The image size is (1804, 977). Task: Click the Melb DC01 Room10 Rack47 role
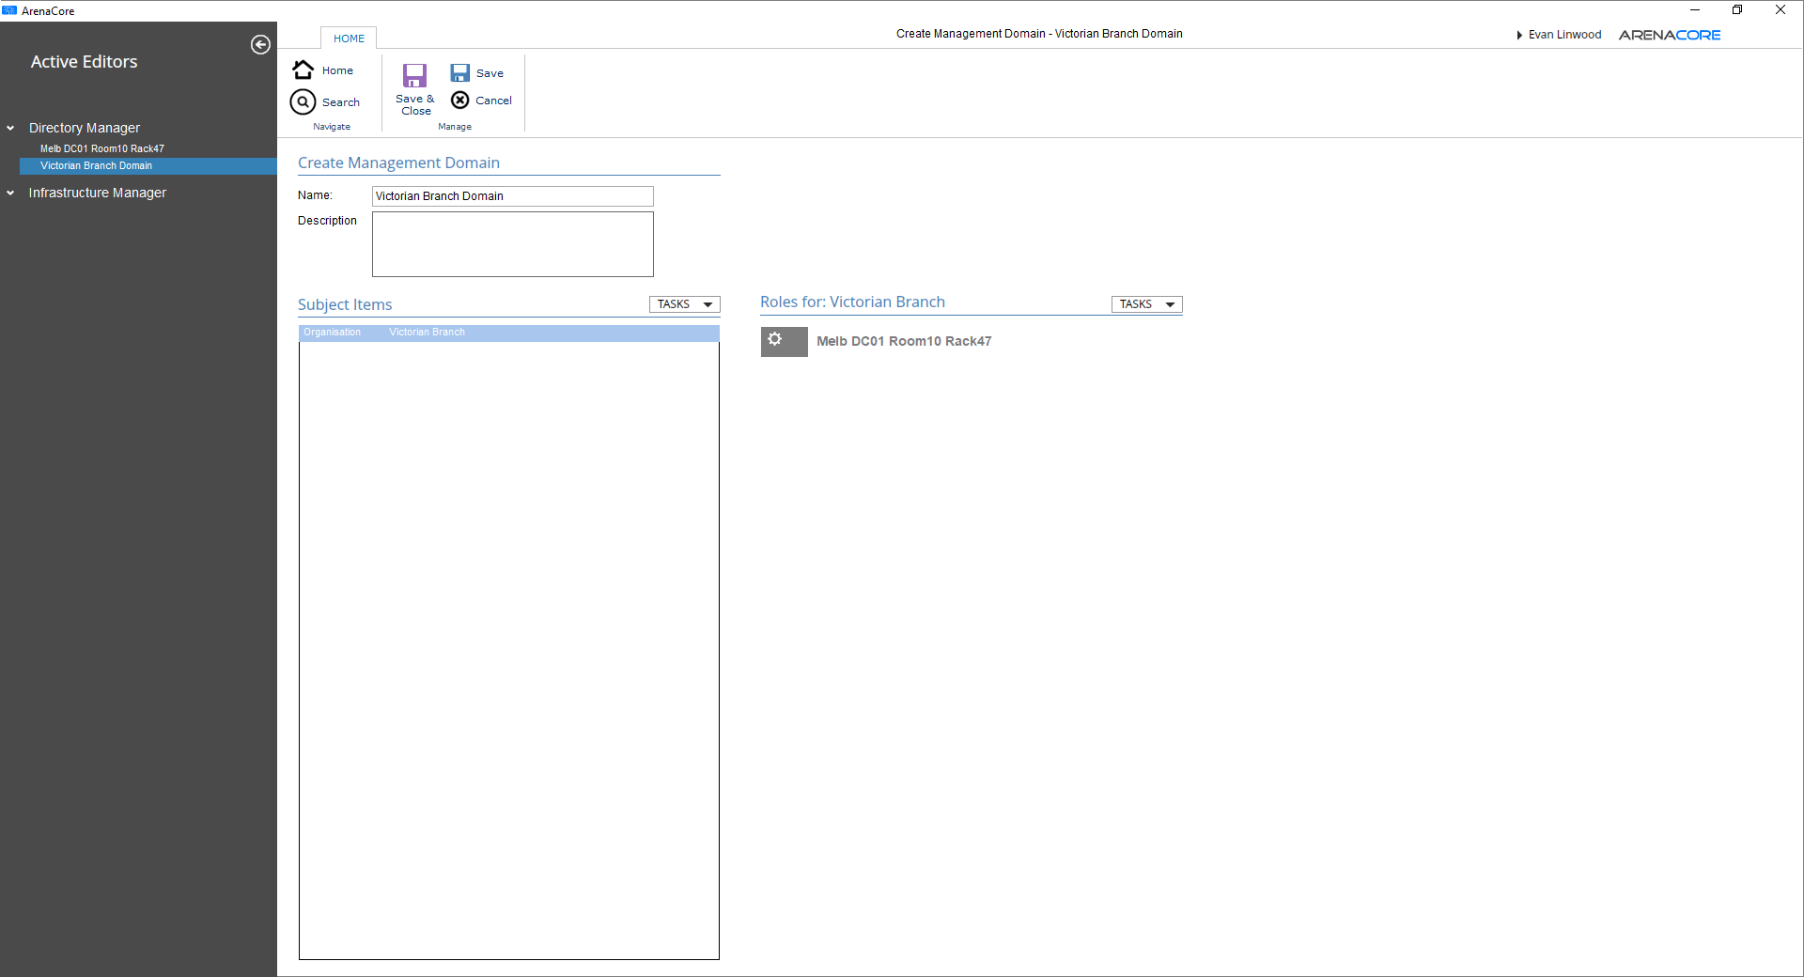click(903, 341)
